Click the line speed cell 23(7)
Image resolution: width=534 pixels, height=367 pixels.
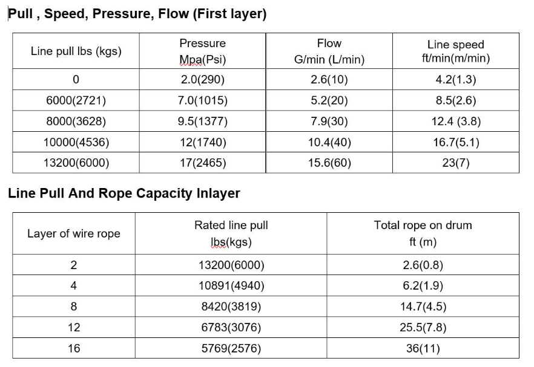456,163
